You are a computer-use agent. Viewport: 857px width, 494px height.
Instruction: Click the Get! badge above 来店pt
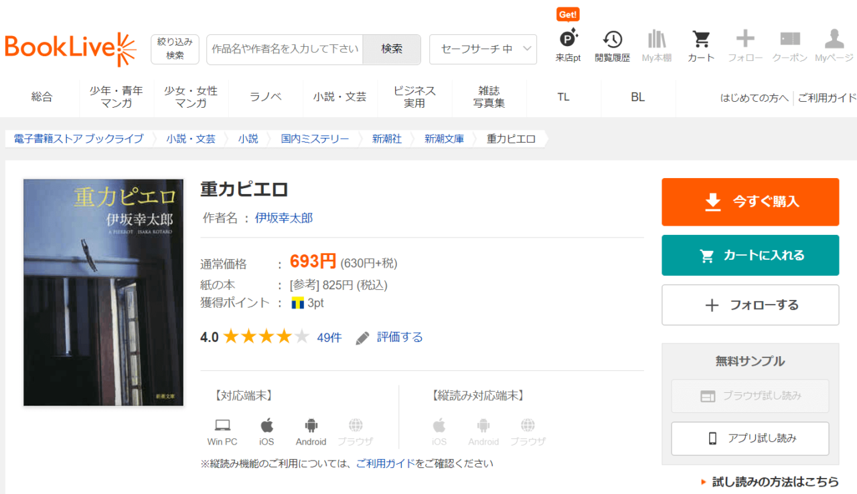pos(568,14)
